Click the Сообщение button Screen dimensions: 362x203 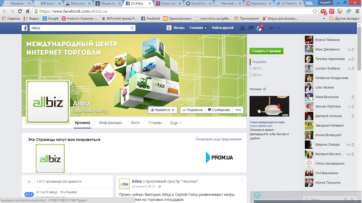click(219, 110)
